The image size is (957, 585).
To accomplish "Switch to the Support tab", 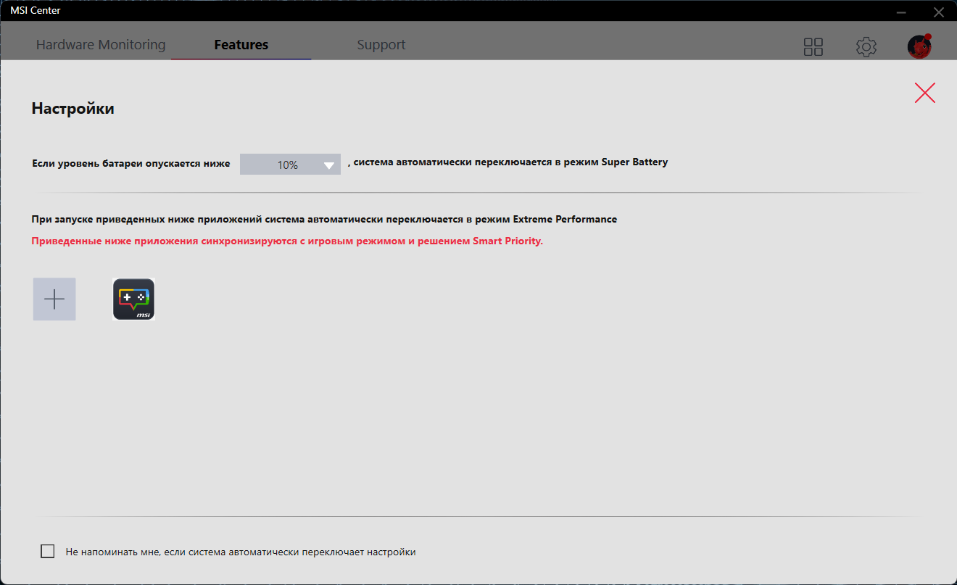I will click(381, 45).
